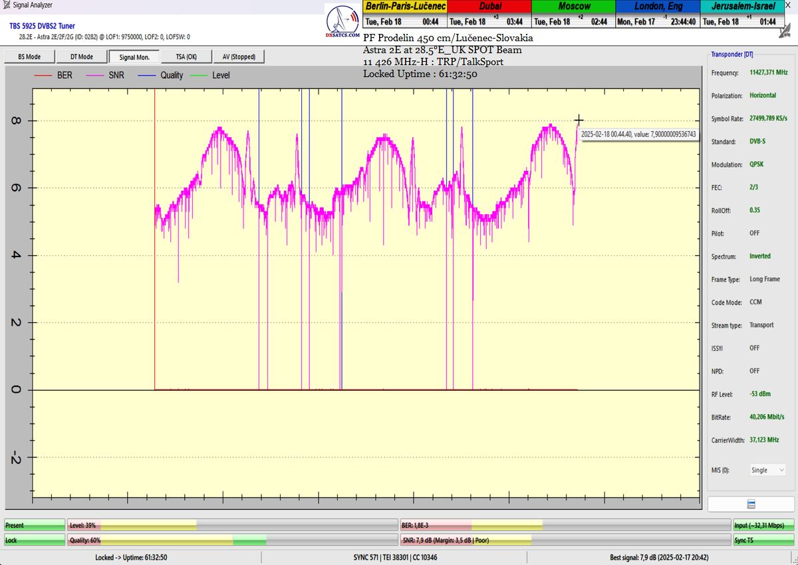The height and width of the screenshot is (565, 798).
Task: Click the Lock status indicator
Action: tap(35, 540)
